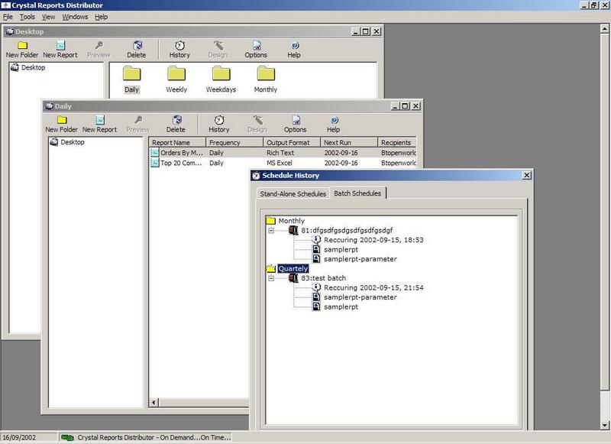
Task: Select Reccuring 2002-09-15, 18:53 entry
Action: click(373, 240)
